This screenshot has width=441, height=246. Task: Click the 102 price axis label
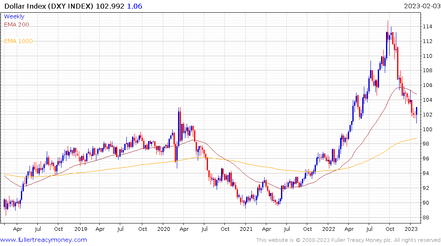click(x=427, y=114)
